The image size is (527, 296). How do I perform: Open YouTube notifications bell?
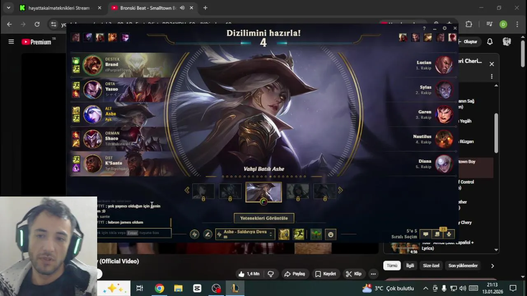(490, 42)
